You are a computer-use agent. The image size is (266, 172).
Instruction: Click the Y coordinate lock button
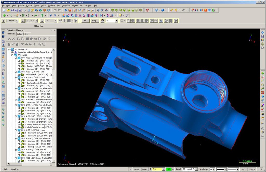tap(23, 21)
